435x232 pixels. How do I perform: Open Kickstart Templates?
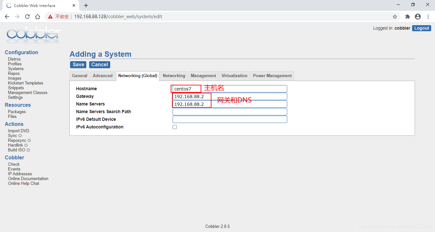coord(25,83)
